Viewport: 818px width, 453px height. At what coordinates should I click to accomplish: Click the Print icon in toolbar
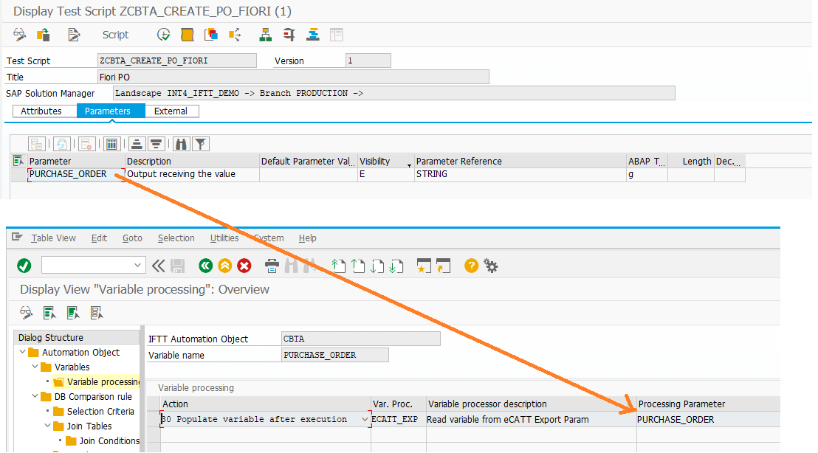272,266
